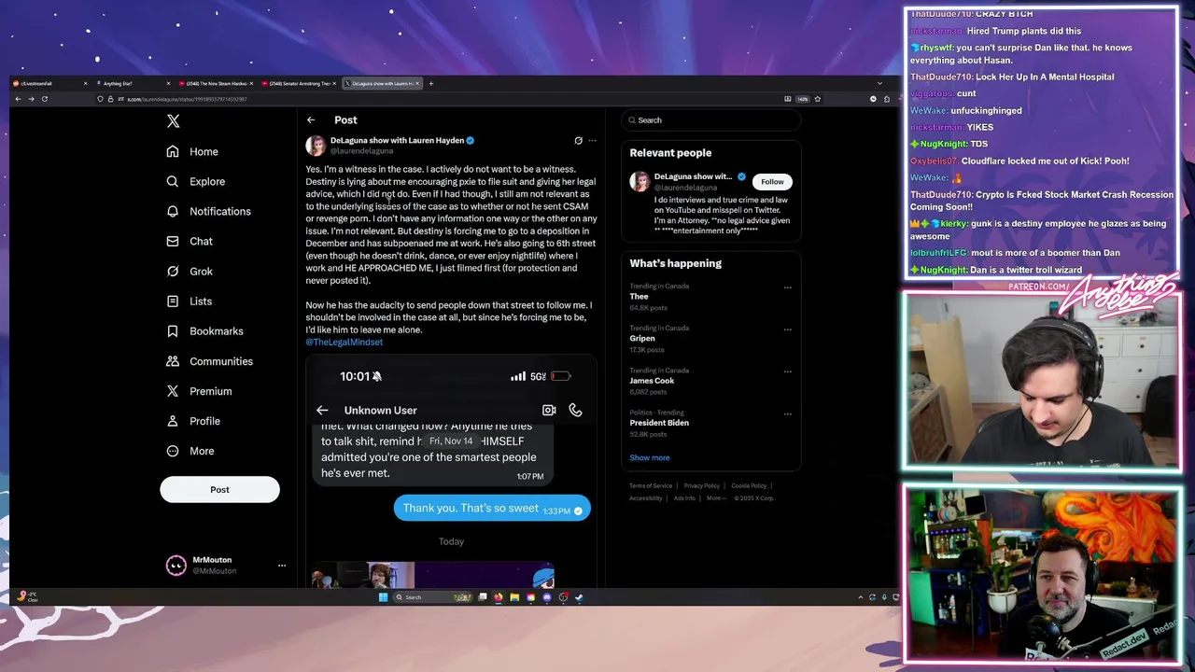Open Privacy Policy footer link
This screenshot has height=672, width=1195.
click(702, 485)
